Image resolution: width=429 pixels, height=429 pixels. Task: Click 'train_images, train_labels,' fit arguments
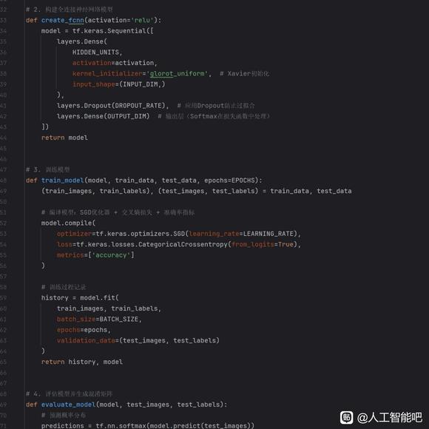(109, 308)
